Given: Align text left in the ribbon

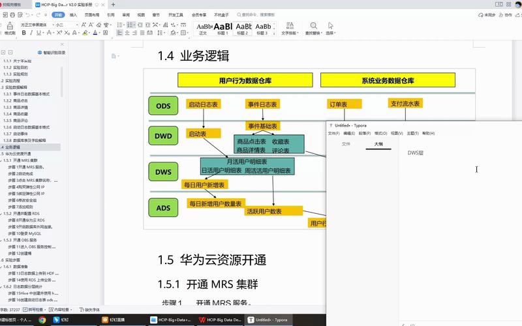Looking at the screenshot, I should coord(119,33).
